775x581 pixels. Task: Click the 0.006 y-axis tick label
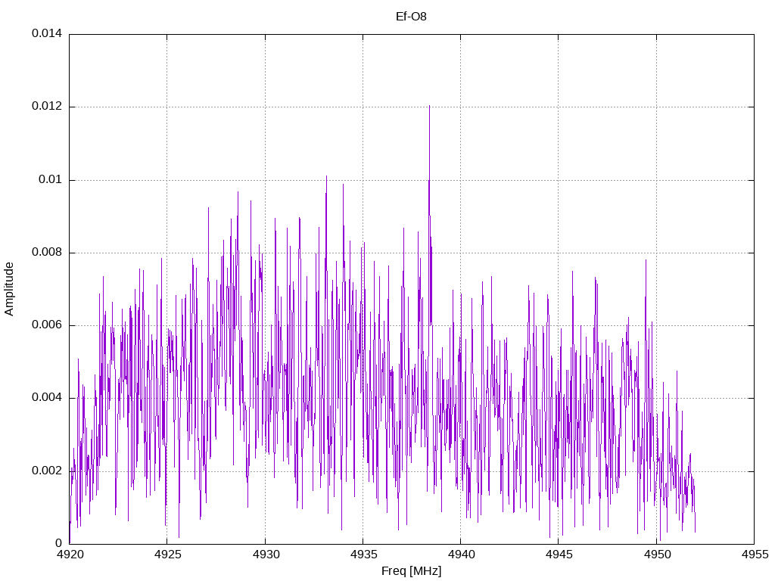[47, 325]
